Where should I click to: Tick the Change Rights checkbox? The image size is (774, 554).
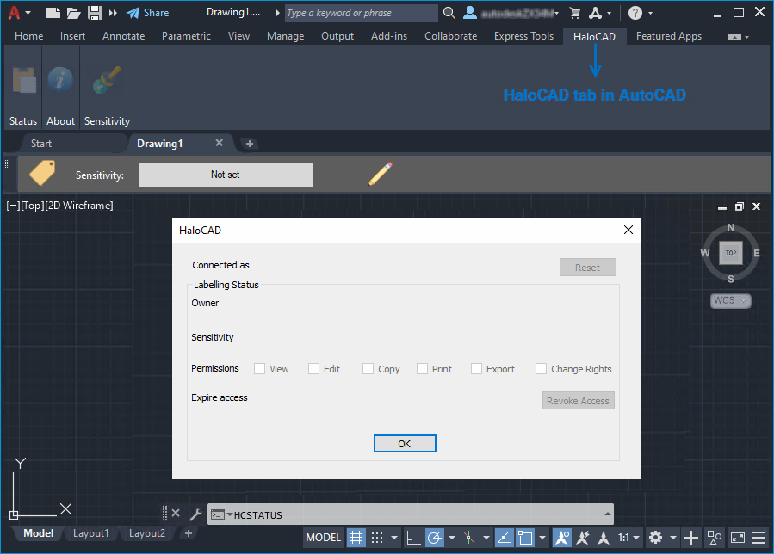click(x=542, y=369)
